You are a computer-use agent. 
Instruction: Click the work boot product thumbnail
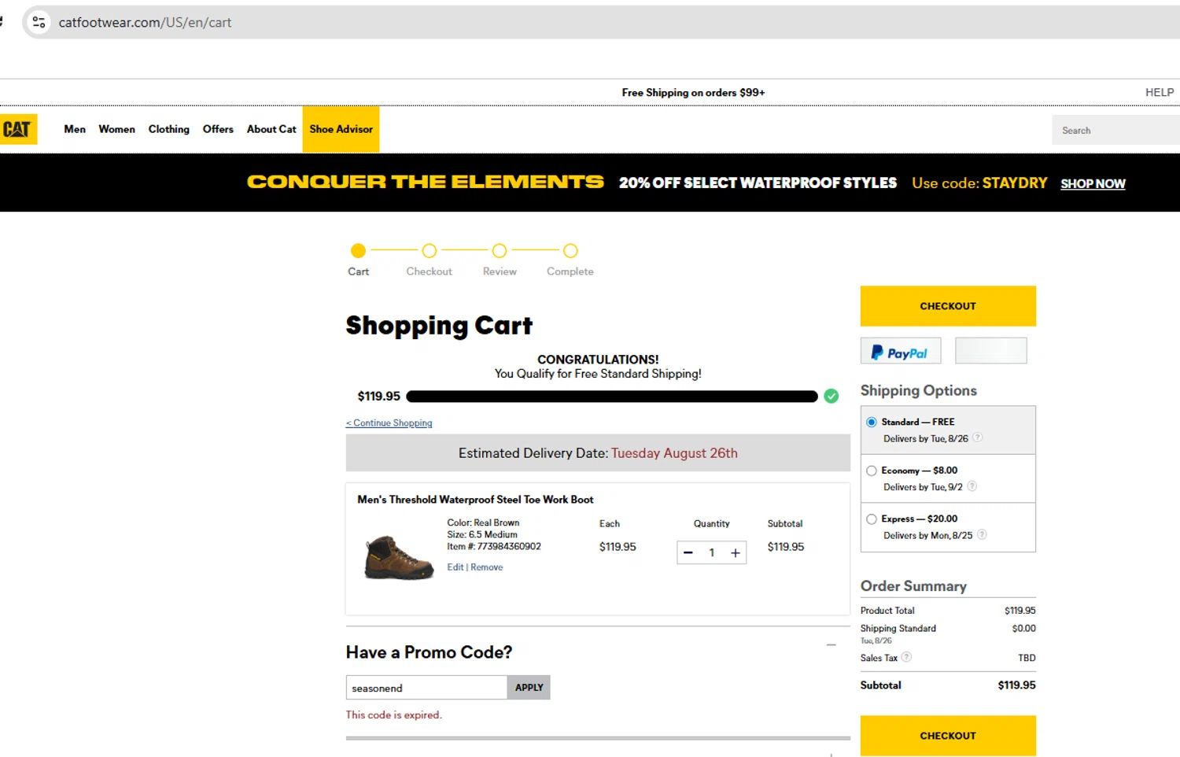[x=399, y=557]
